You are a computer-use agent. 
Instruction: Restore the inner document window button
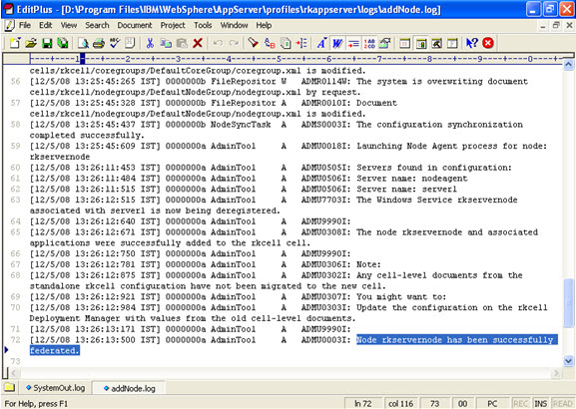[x=556, y=25]
